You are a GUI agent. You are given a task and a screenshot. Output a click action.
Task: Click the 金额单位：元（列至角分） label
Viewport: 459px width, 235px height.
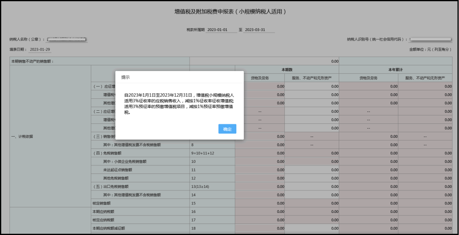(430, 49)
